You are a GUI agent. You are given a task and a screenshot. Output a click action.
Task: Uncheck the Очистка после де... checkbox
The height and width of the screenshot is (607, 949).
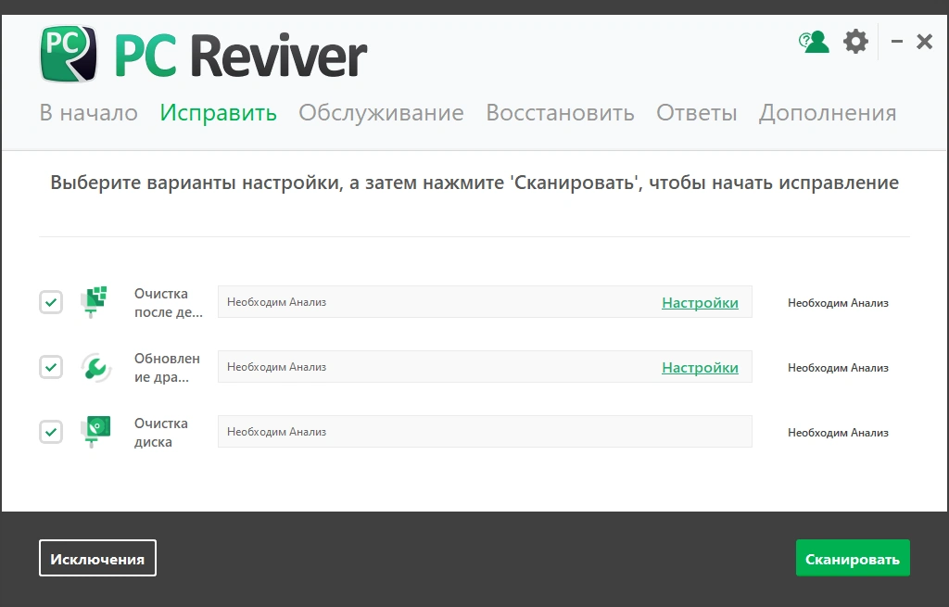(51, 302)
